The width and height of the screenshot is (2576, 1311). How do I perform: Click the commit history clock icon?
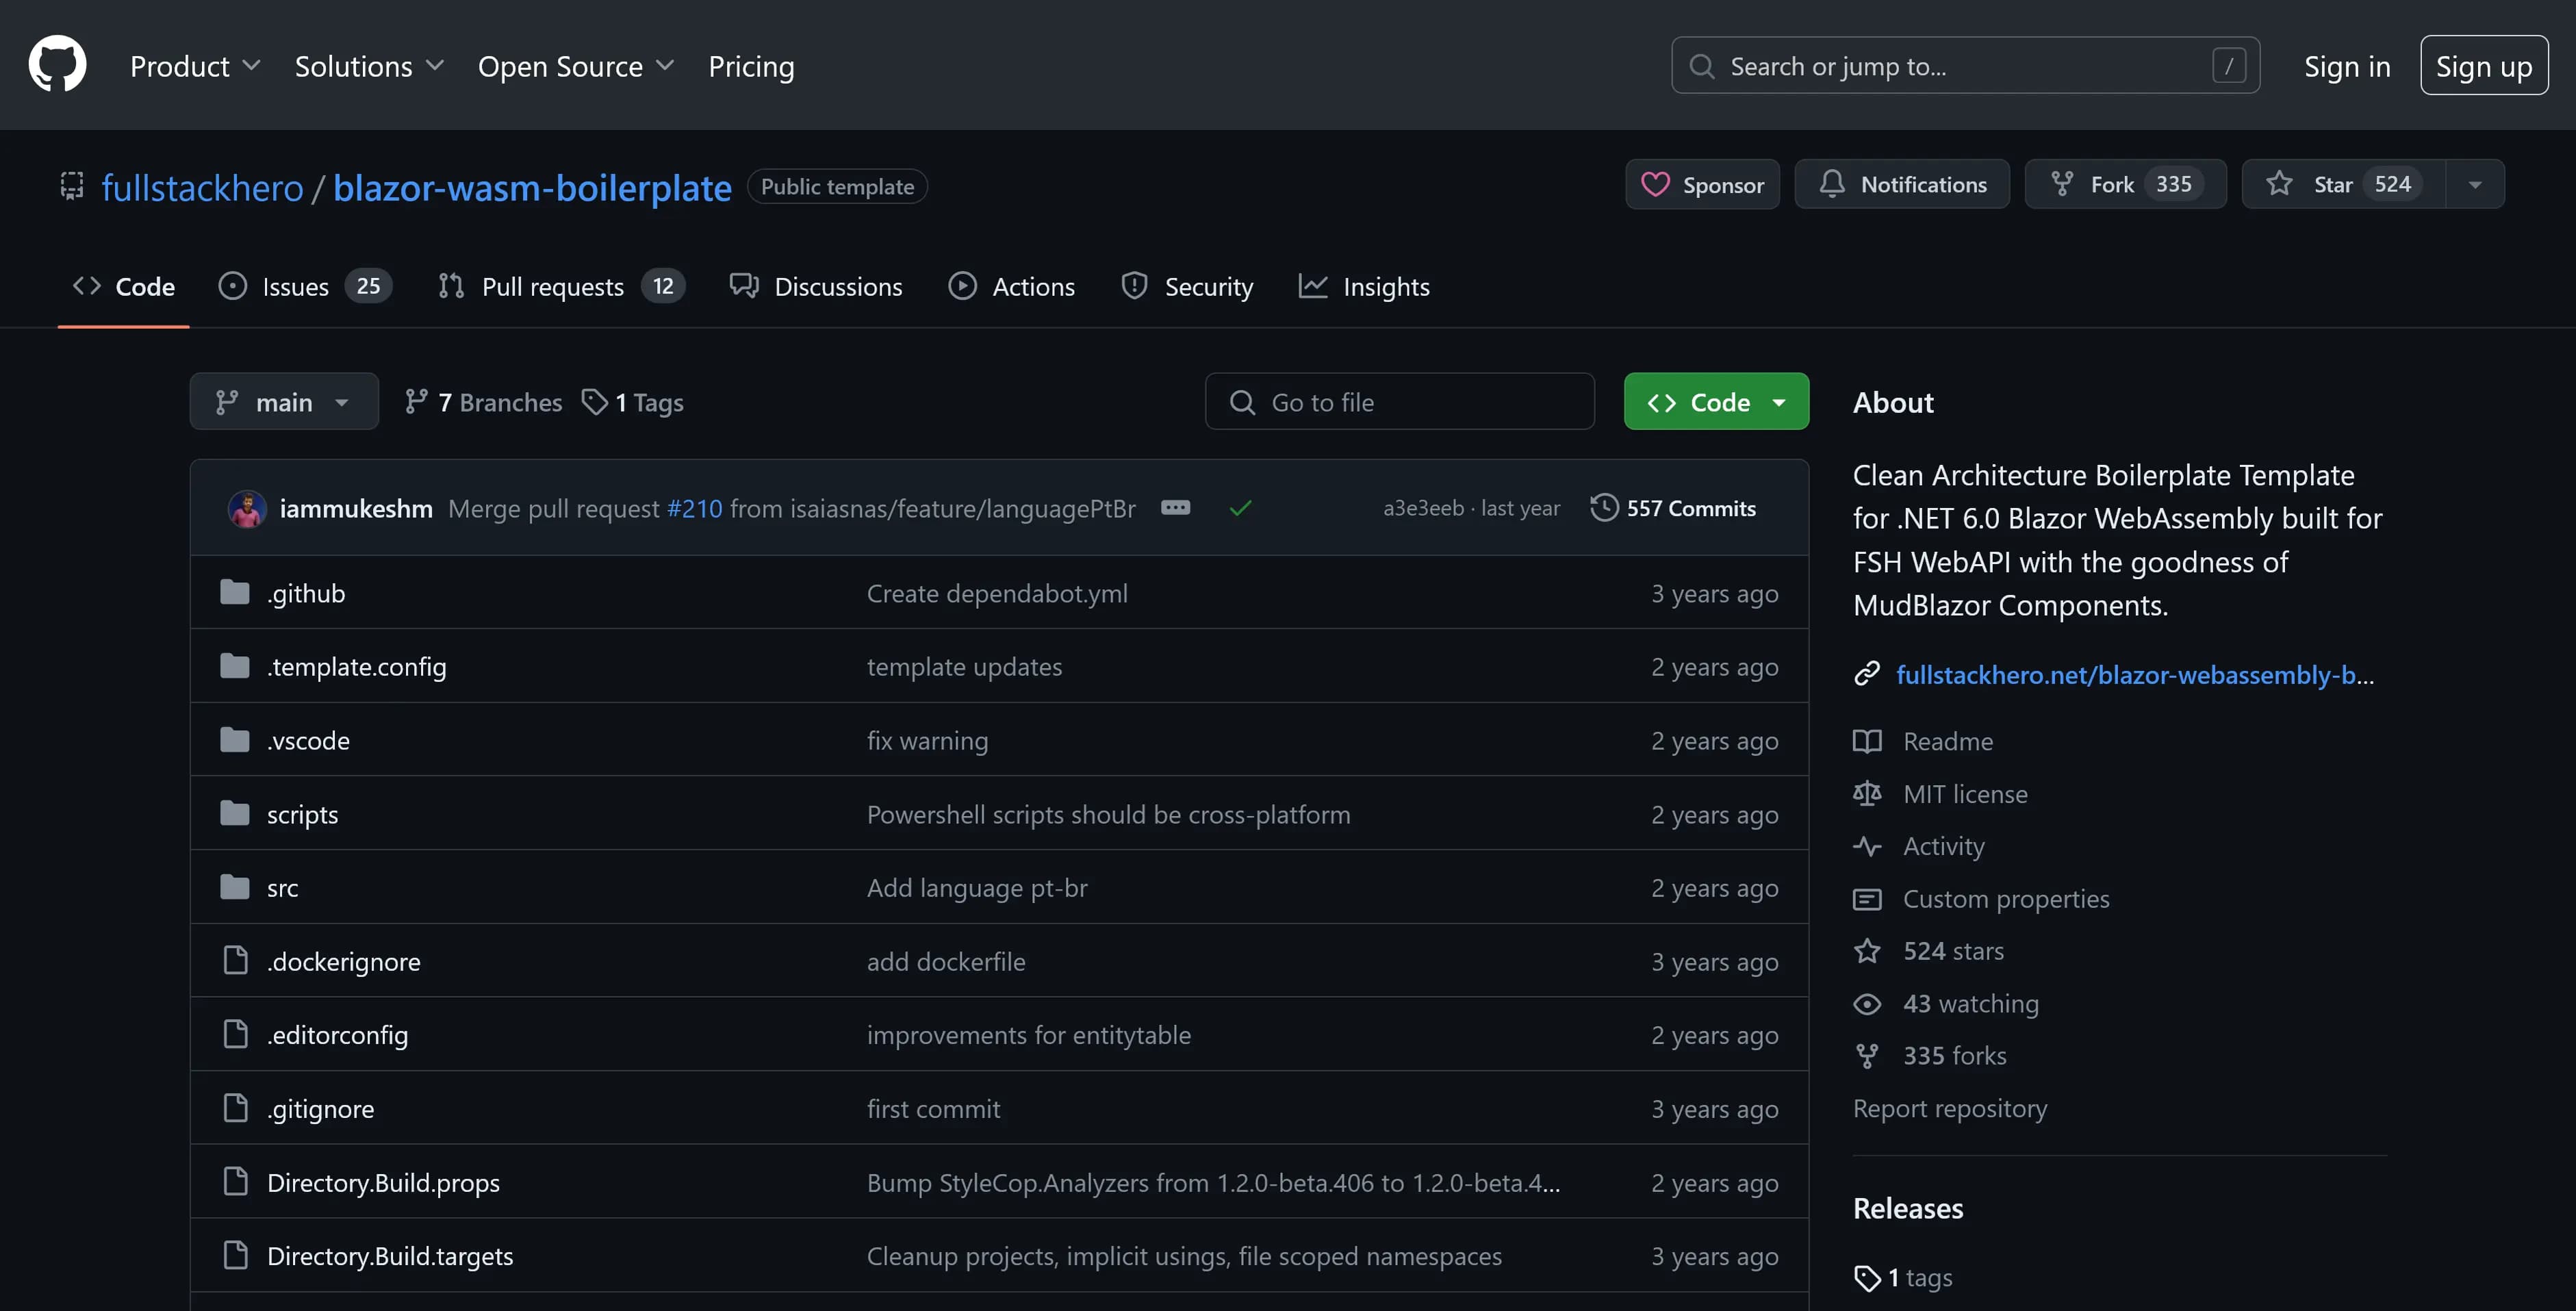point(1604,508)
